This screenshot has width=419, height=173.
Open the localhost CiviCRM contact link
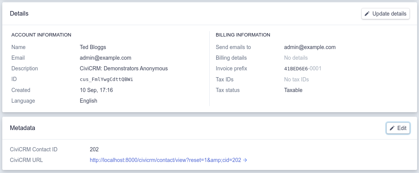(x=165, y=160)
